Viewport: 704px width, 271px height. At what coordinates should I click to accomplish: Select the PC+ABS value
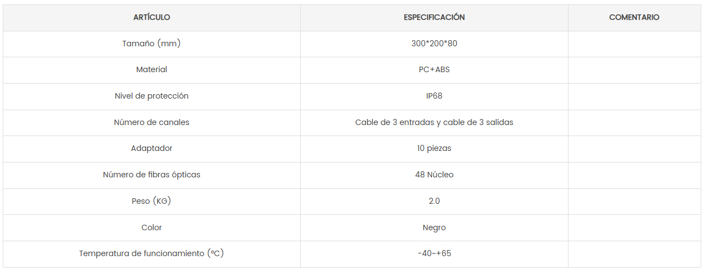[434, 69]
